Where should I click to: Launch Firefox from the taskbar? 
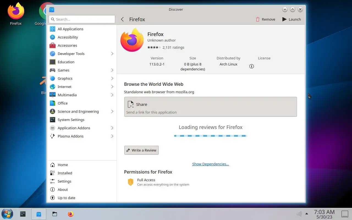(71, 214)
